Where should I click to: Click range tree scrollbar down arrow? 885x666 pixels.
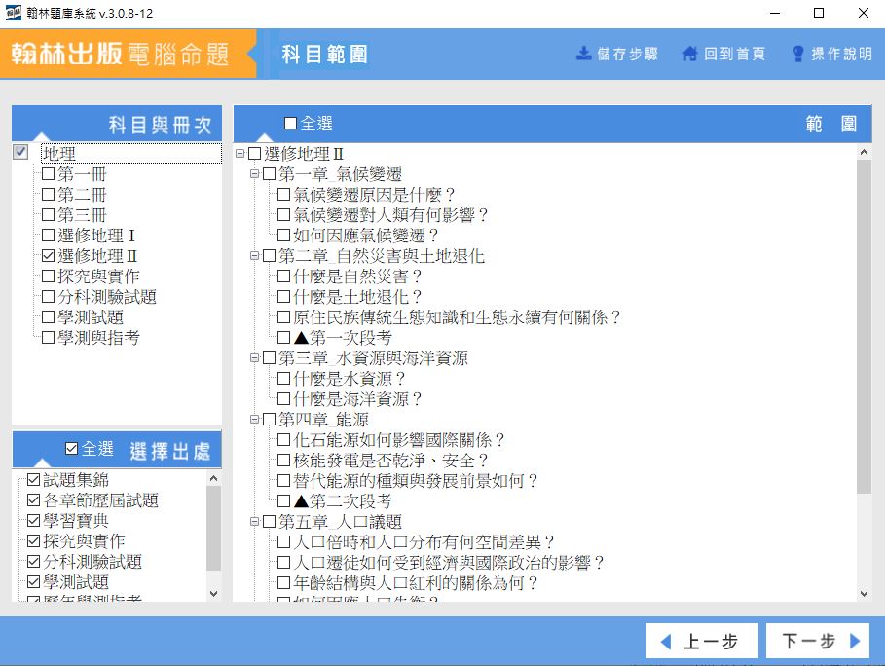point(864,593)
